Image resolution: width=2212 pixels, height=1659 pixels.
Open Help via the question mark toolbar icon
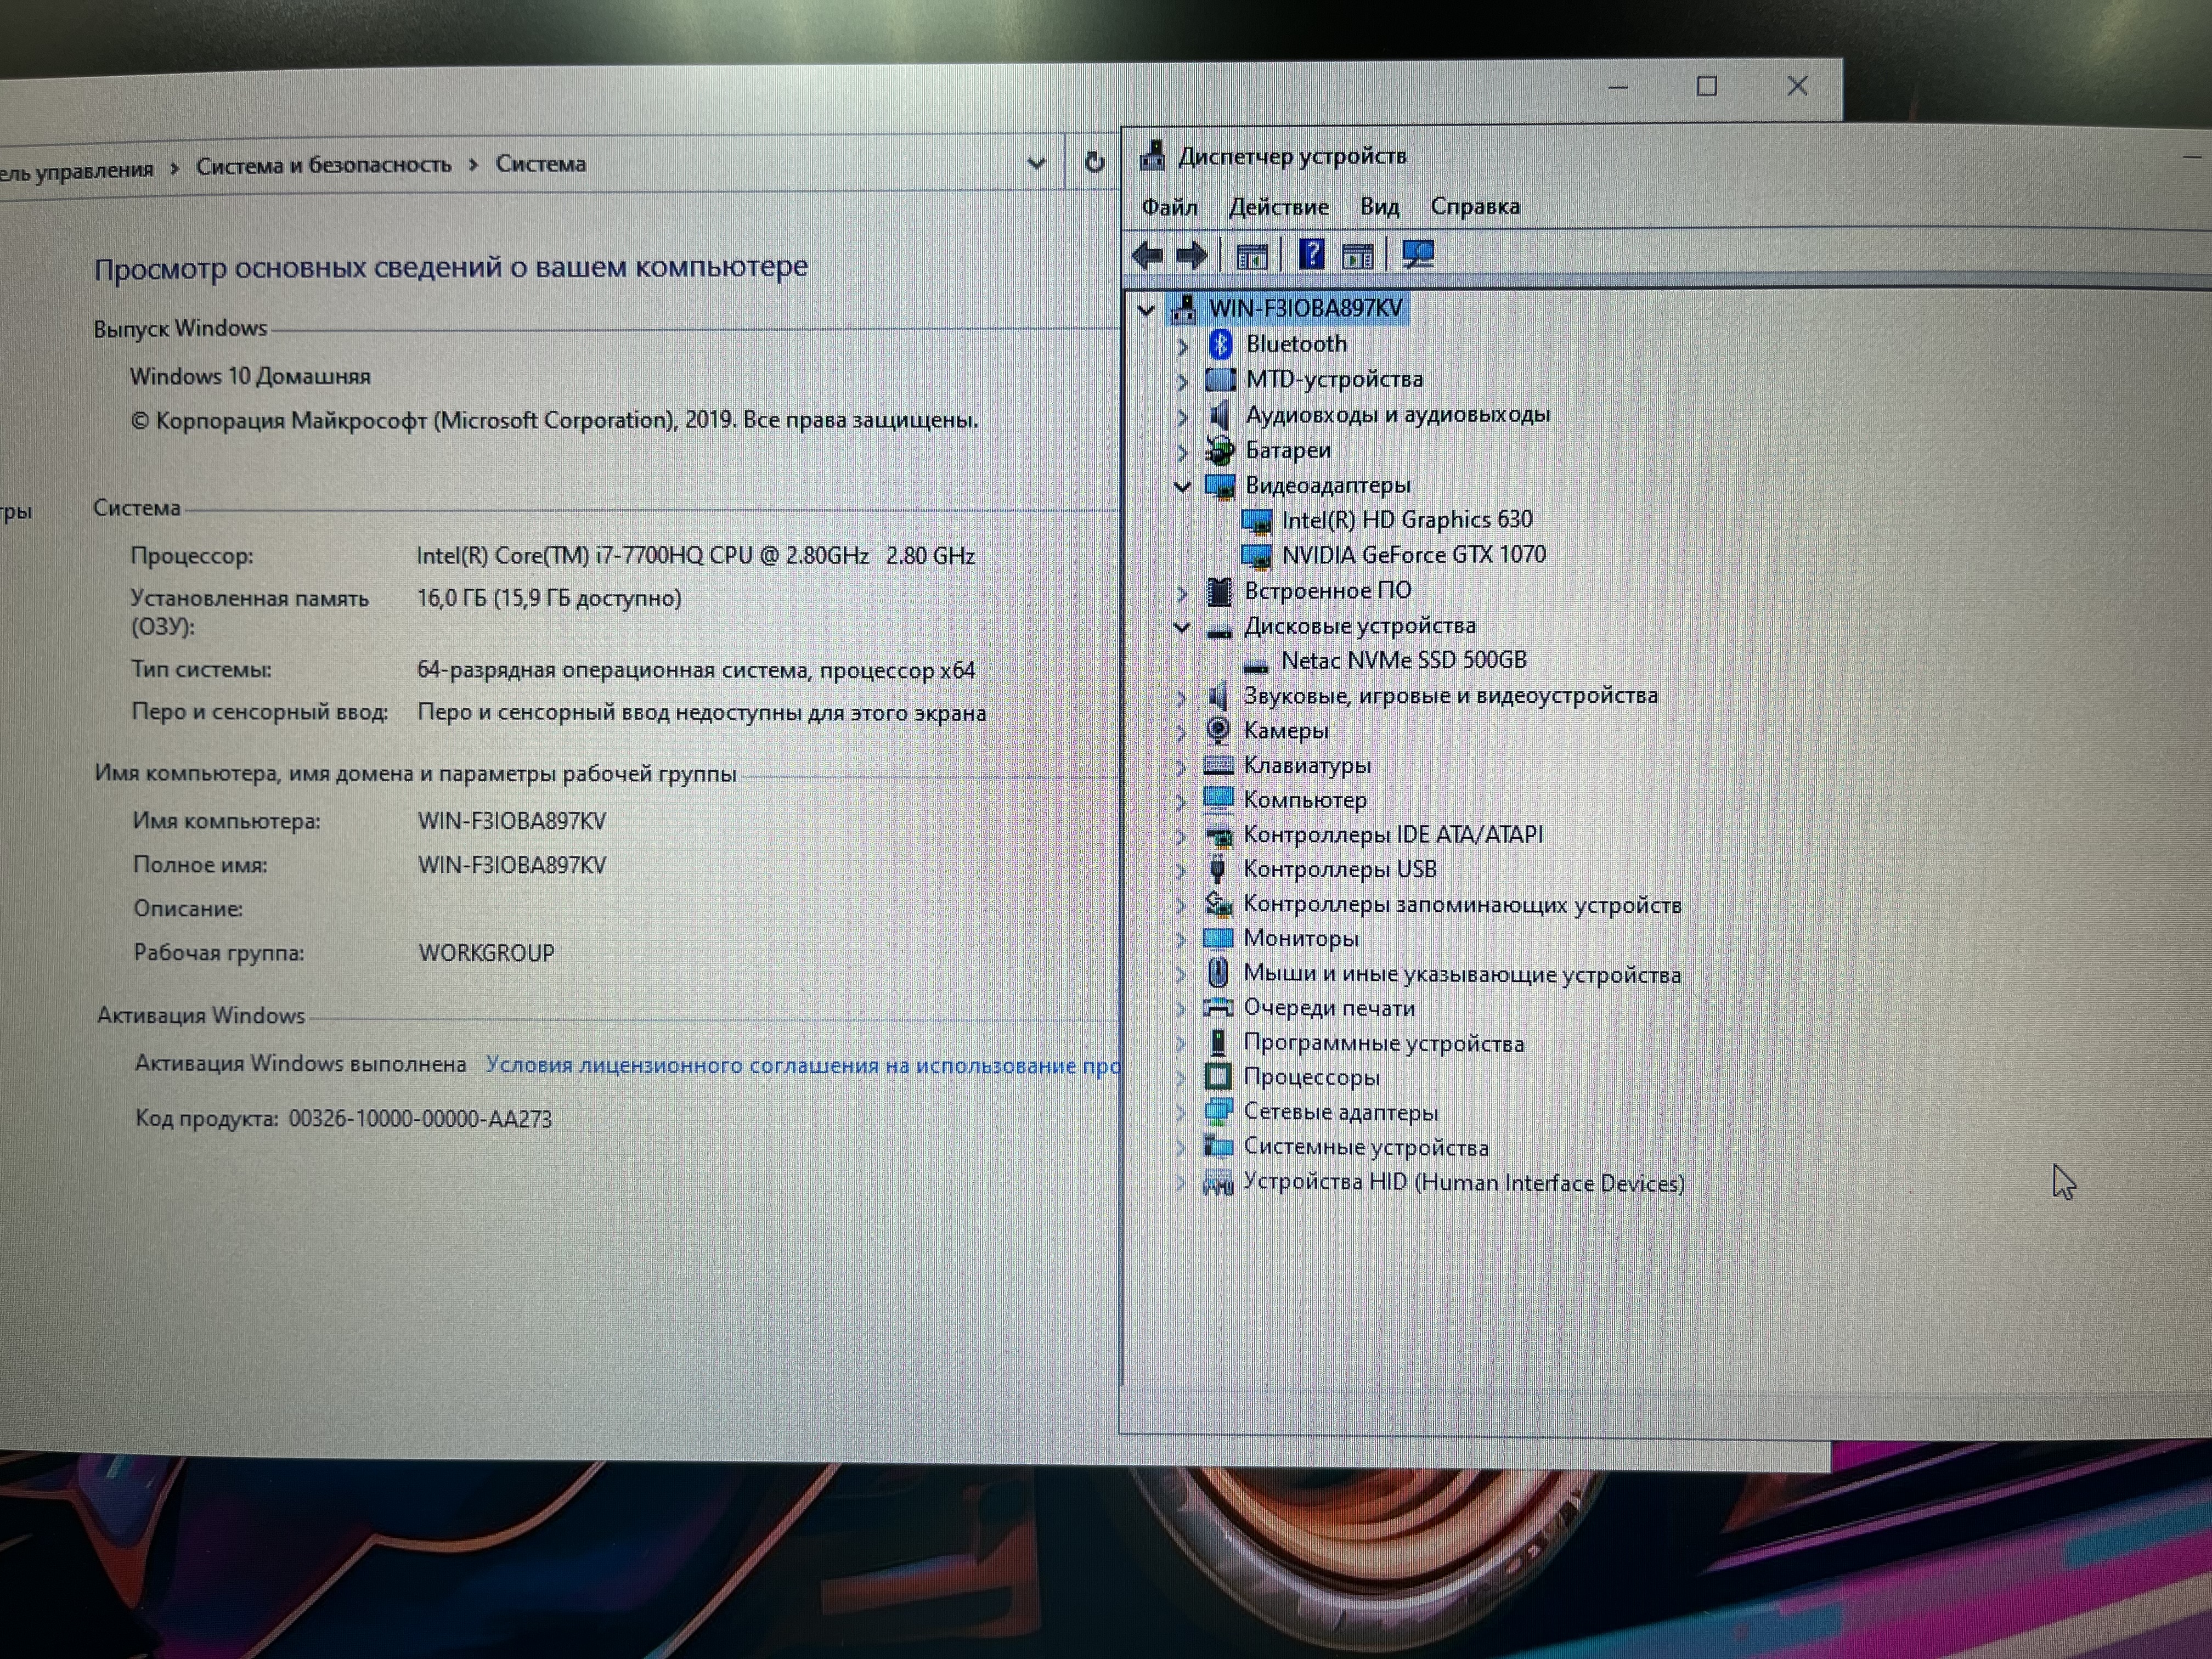[x=1312, y=255]
